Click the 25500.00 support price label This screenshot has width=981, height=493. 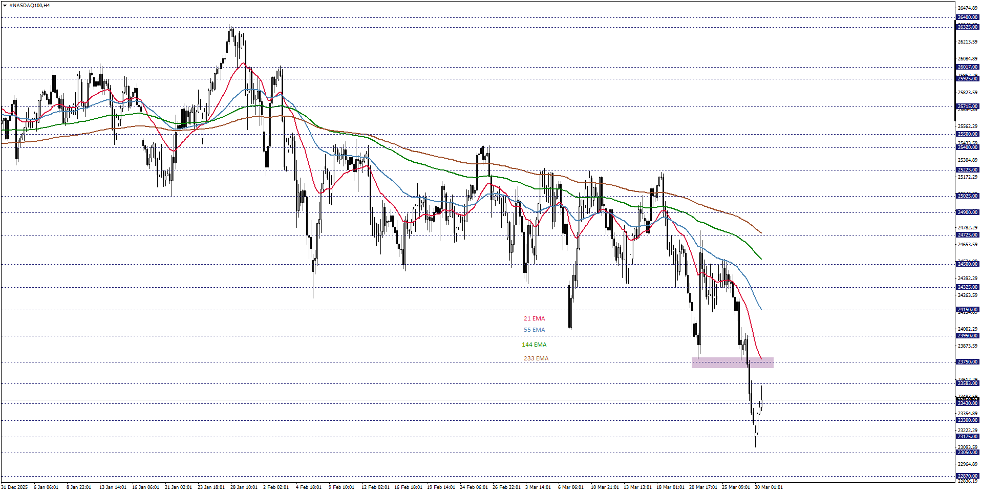[967, 134]
